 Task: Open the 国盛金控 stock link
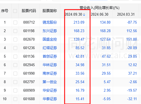50,39
